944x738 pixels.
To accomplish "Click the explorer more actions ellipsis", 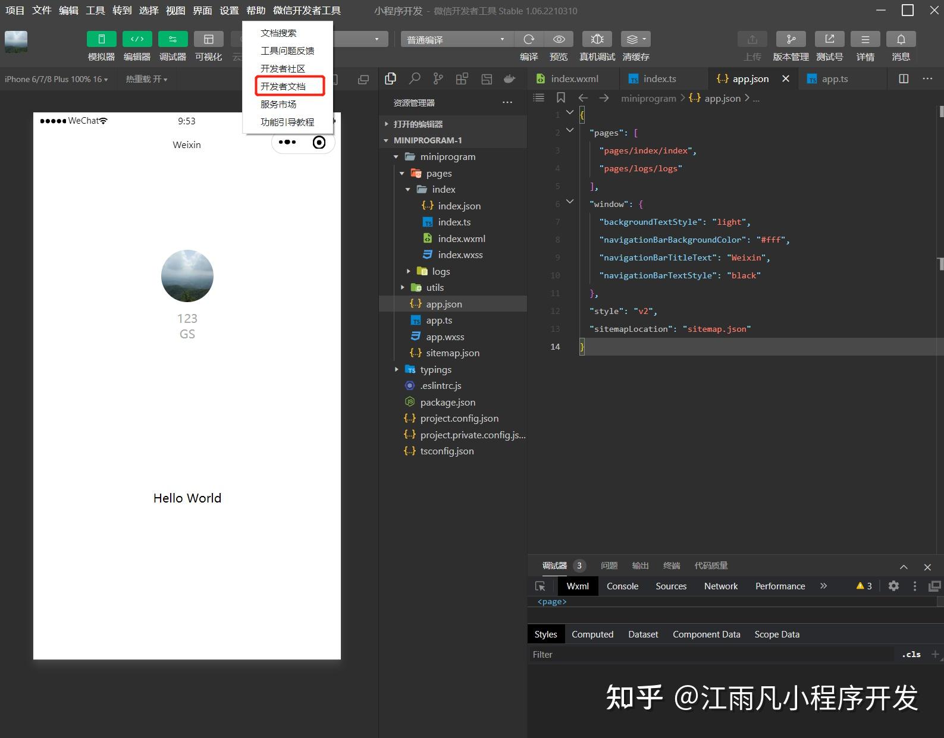I will coord(507,103).
